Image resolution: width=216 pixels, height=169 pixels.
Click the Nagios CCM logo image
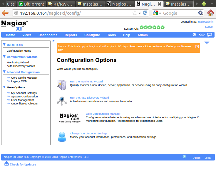pyautogui.click(x=70, y=117)
